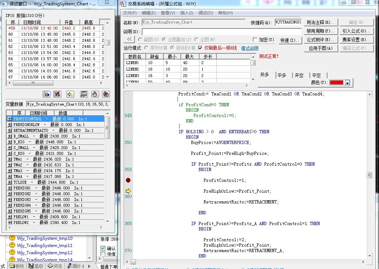Viewport: 379px width, 269px height.
Task: Click the yellow arrow step icon in debug toolbar
Action: point(70,94)
